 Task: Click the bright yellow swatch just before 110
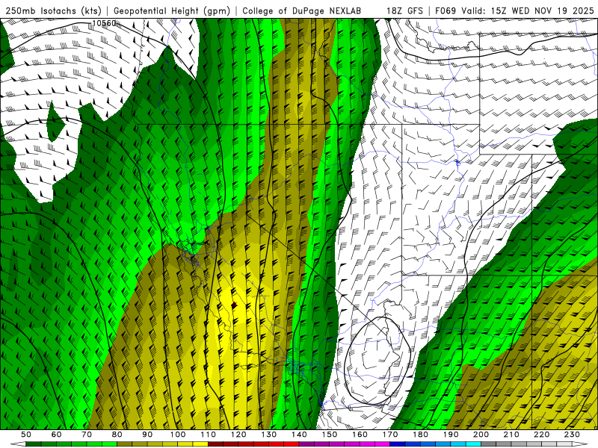tap(200, 444)
